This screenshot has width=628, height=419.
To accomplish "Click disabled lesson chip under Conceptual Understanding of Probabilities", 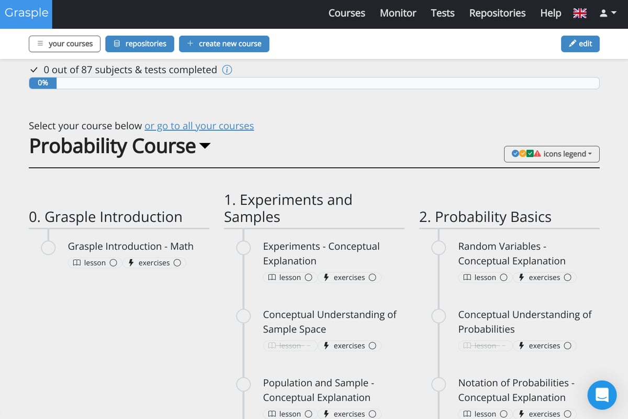I will 485,346.
